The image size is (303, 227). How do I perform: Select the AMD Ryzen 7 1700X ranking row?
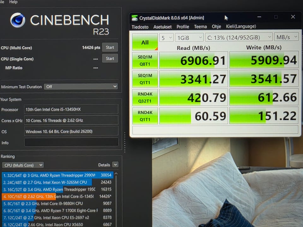[57, 210]
